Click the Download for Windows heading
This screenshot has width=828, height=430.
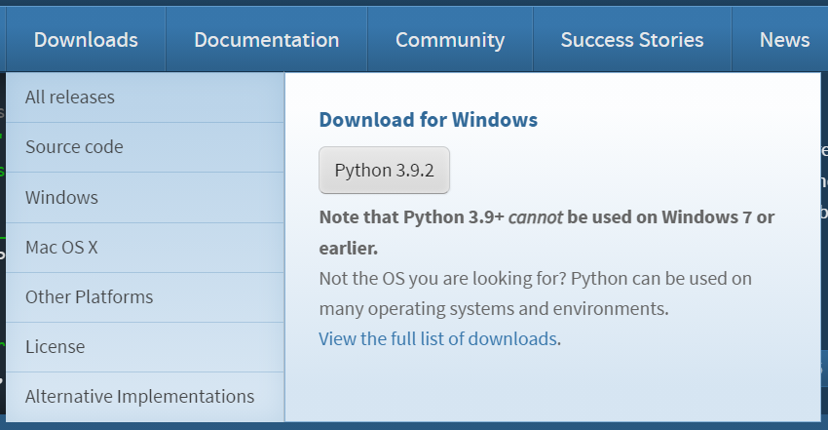[x=429, y=120]
